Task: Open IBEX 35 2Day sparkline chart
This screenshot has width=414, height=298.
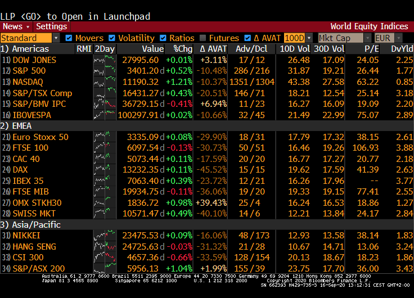Action: click(105, 180)
